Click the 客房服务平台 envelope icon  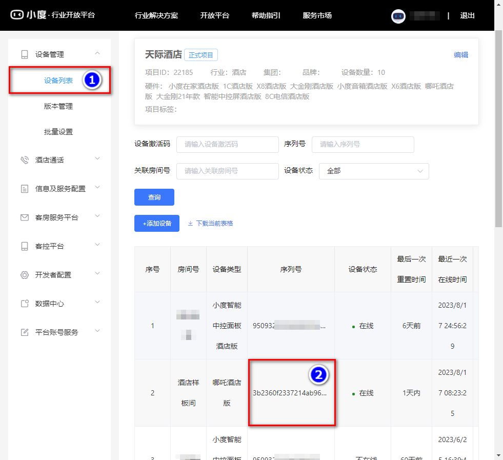tap(25, 217)
